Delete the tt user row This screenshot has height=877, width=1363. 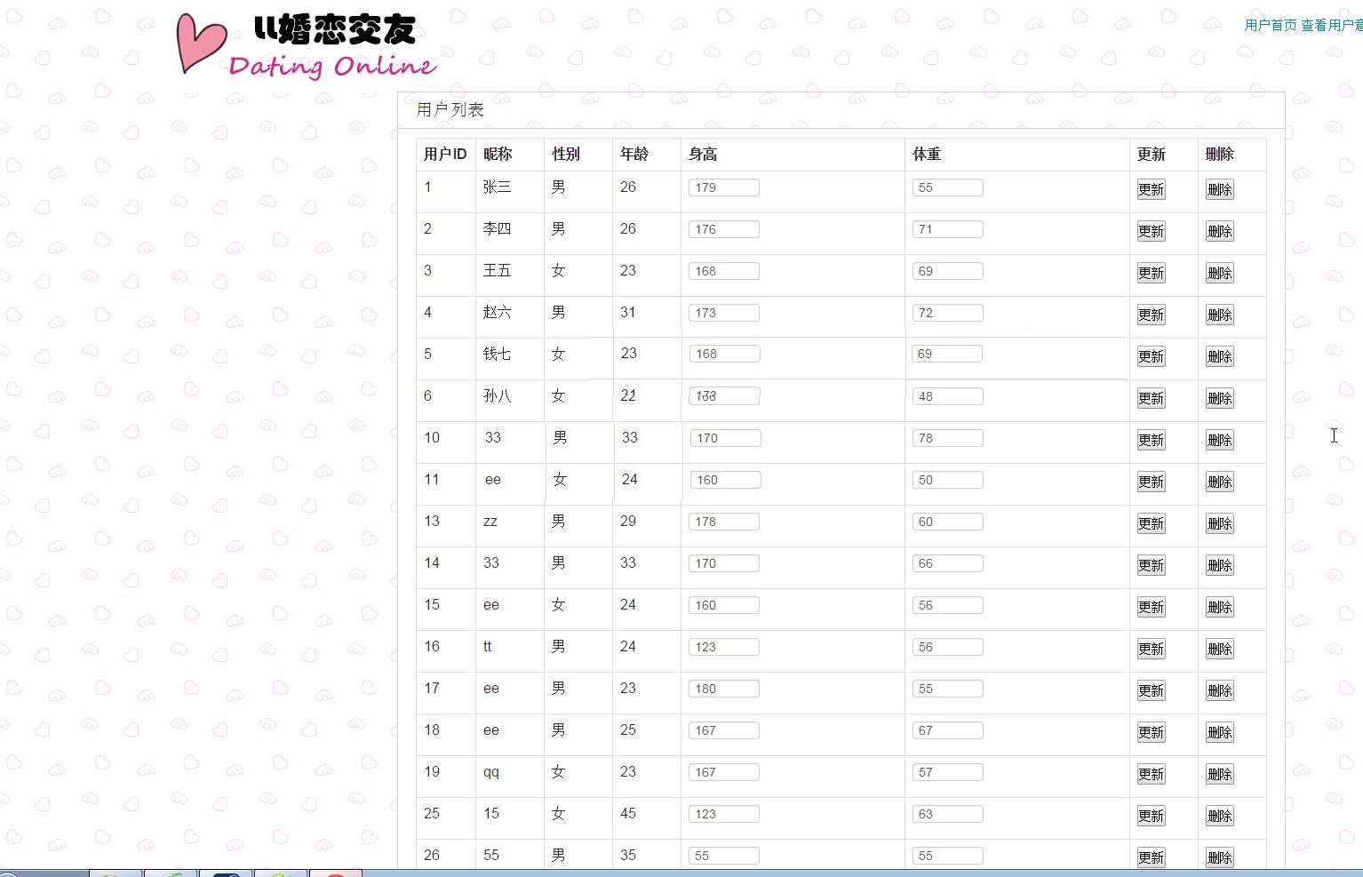coord(1219,649)
